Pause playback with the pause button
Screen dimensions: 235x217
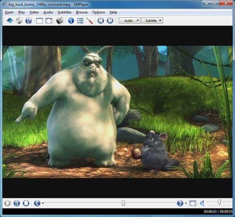(x=17, y=203)
